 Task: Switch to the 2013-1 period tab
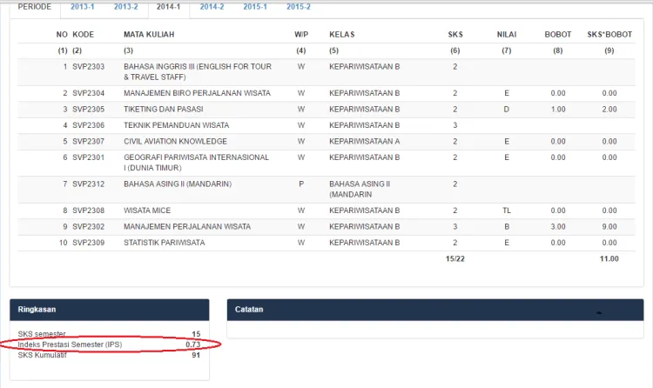pos(83,7)
